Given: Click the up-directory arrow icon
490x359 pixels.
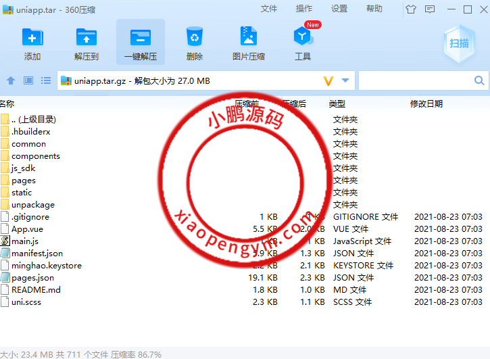Looking at the screenshot, I should pos(11,80).
